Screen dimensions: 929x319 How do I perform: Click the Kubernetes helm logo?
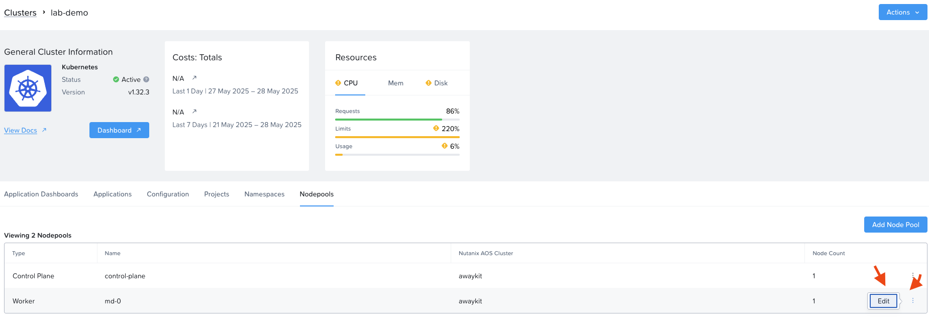[x=28, y=88]
